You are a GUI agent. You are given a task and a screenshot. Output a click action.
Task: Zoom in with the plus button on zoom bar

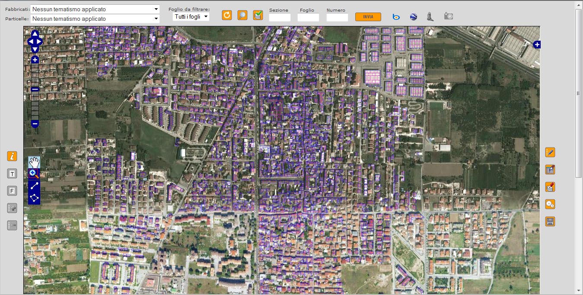(x=35, y=60)
